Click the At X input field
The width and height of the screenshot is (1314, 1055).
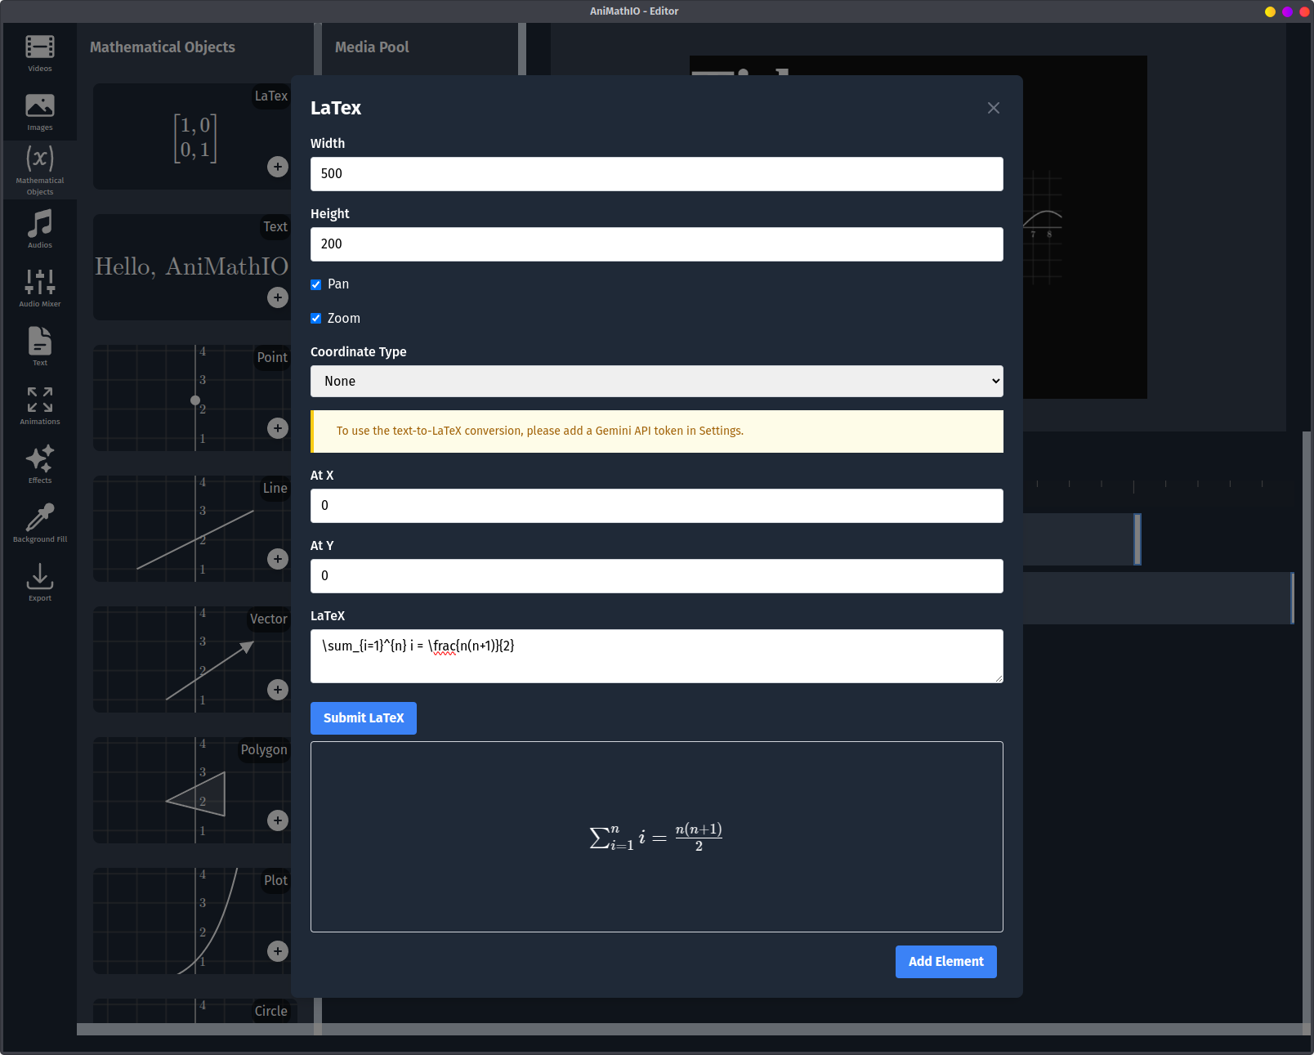pyautogui.click(x=657, y=506)
